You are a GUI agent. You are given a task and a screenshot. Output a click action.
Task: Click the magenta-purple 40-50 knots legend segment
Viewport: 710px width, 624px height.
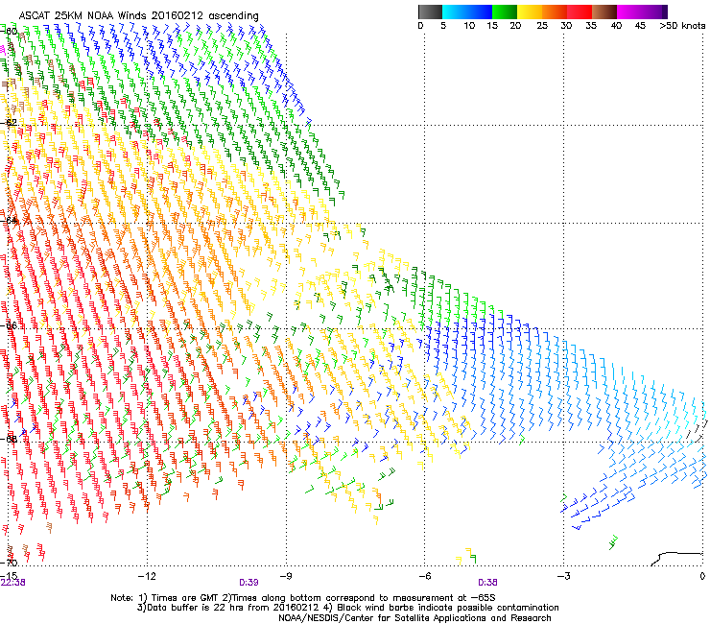coord(642,12)
